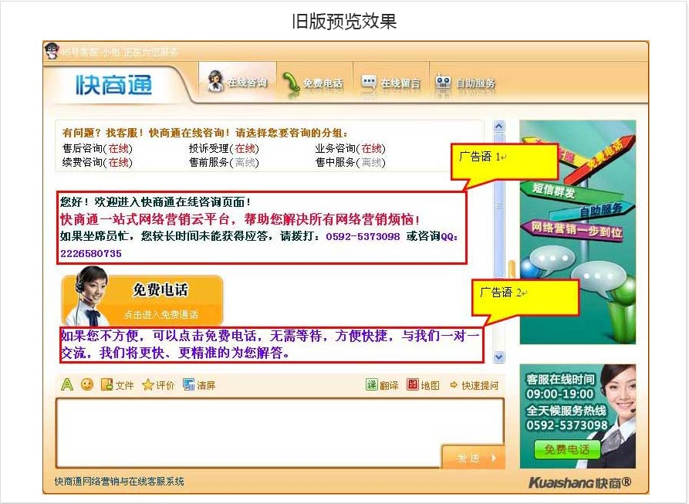Click the 点击进入免费通话 label
The height and width of the screenshot is (504, 689).
[160, 315]
